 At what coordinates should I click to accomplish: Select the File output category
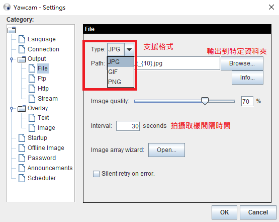[43, 68]
